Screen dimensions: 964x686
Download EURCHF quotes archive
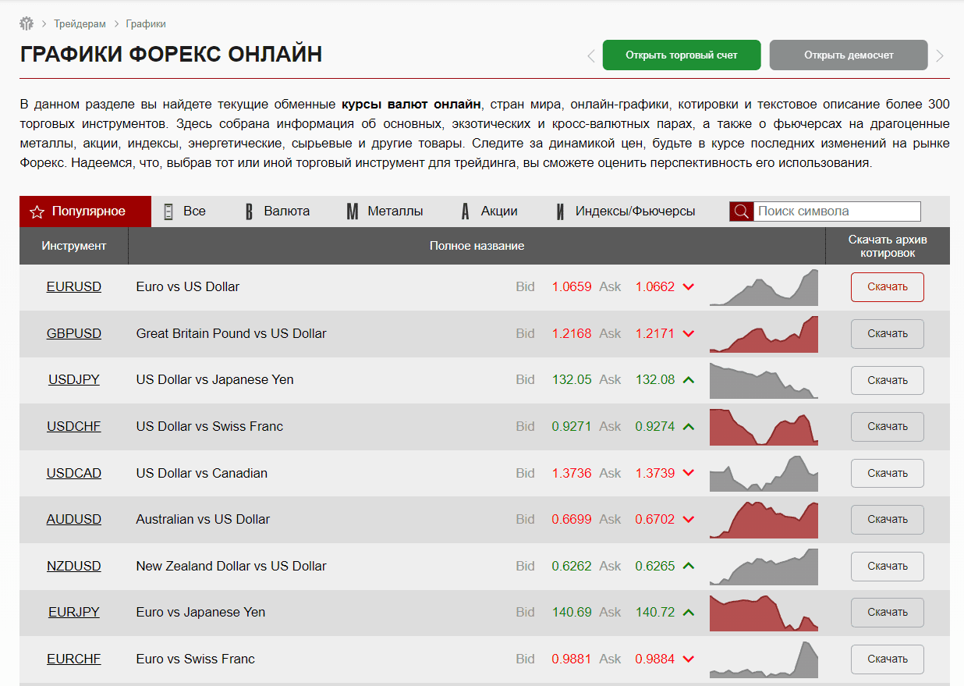click(888, 659)
